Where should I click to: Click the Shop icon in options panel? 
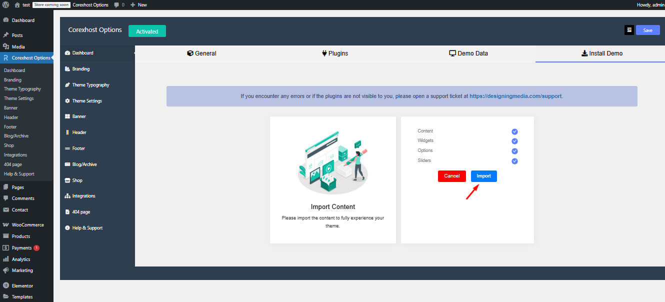point(67,180)
